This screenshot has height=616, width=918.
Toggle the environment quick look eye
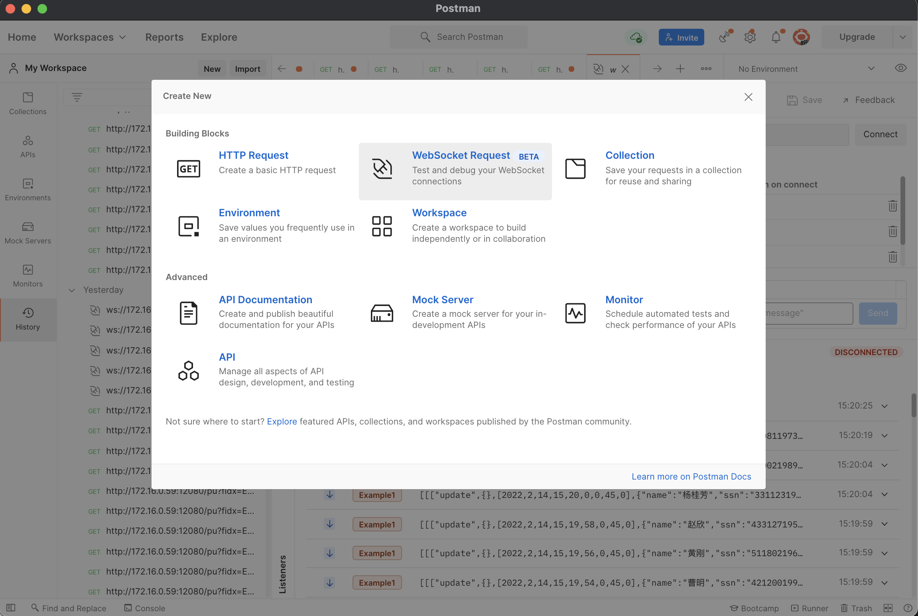click(900, 68)
